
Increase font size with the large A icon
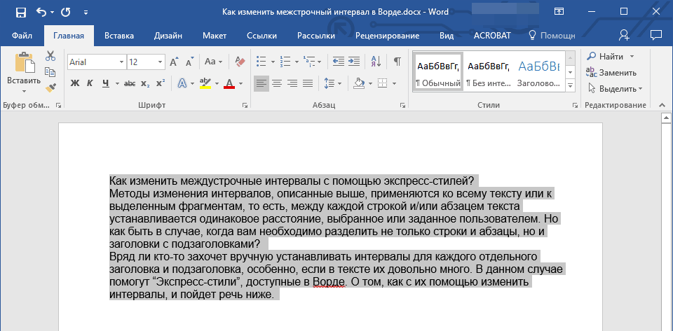[173, 62]
